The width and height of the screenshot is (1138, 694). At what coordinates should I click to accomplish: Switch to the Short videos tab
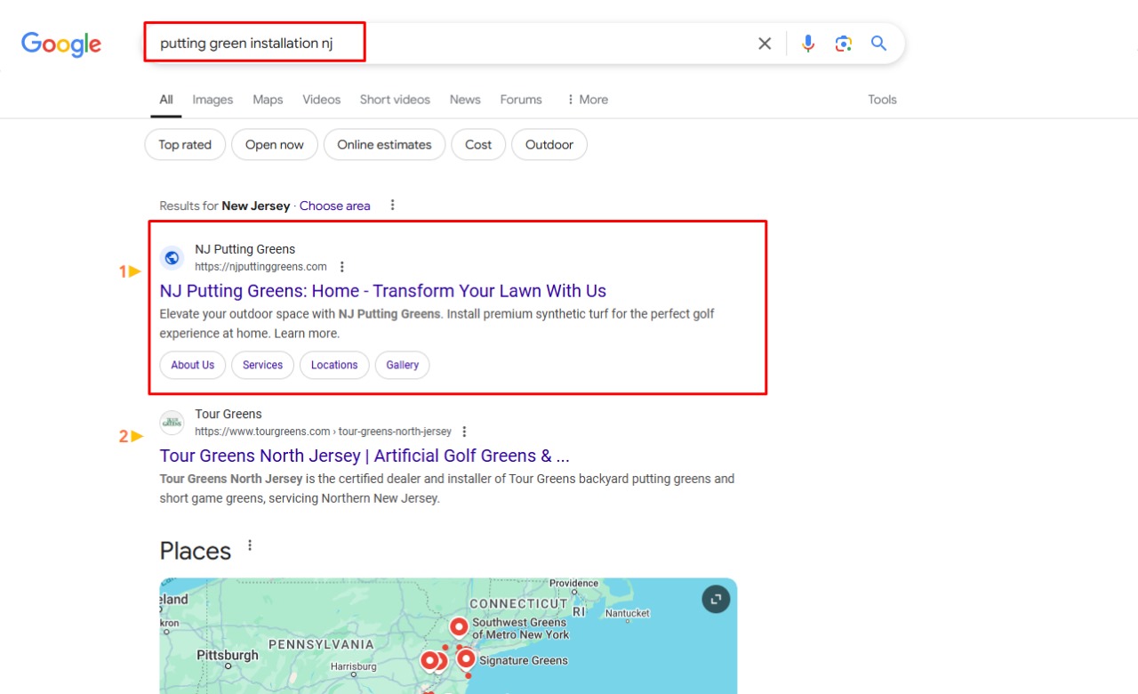click(395, 100)
